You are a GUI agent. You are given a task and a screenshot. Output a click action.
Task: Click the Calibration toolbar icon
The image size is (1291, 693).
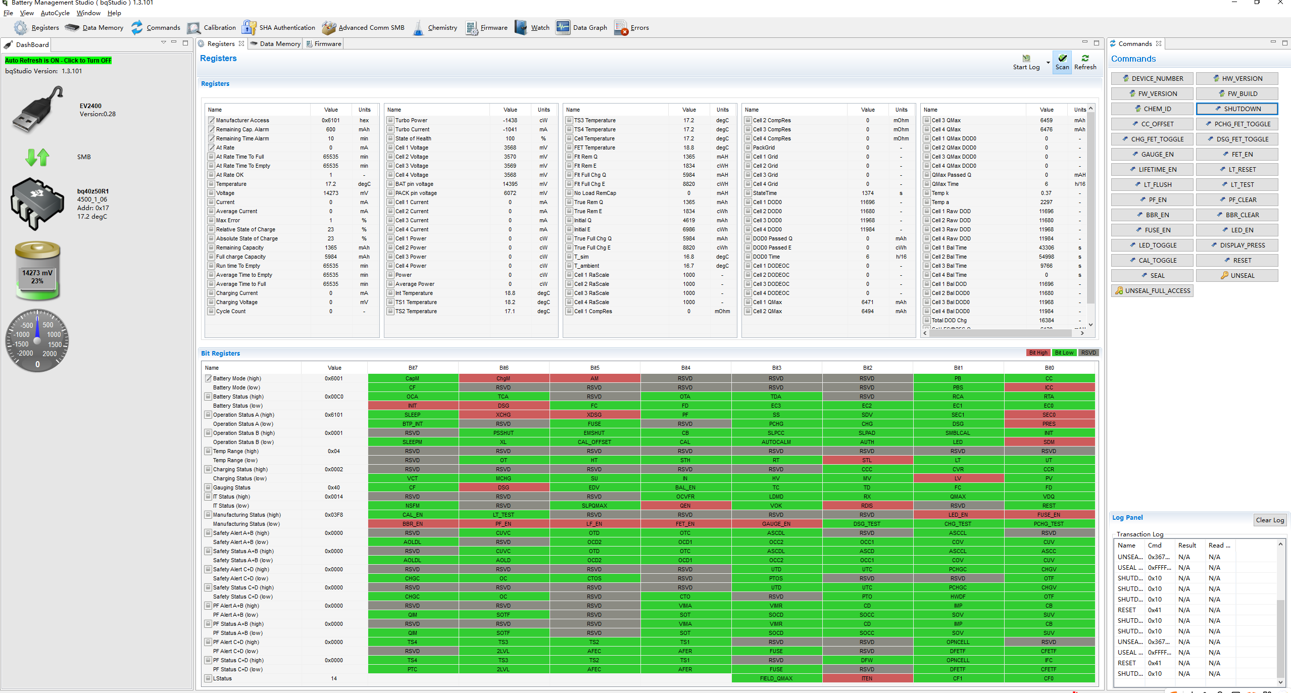pyautogui.click(x=193, y=28)
